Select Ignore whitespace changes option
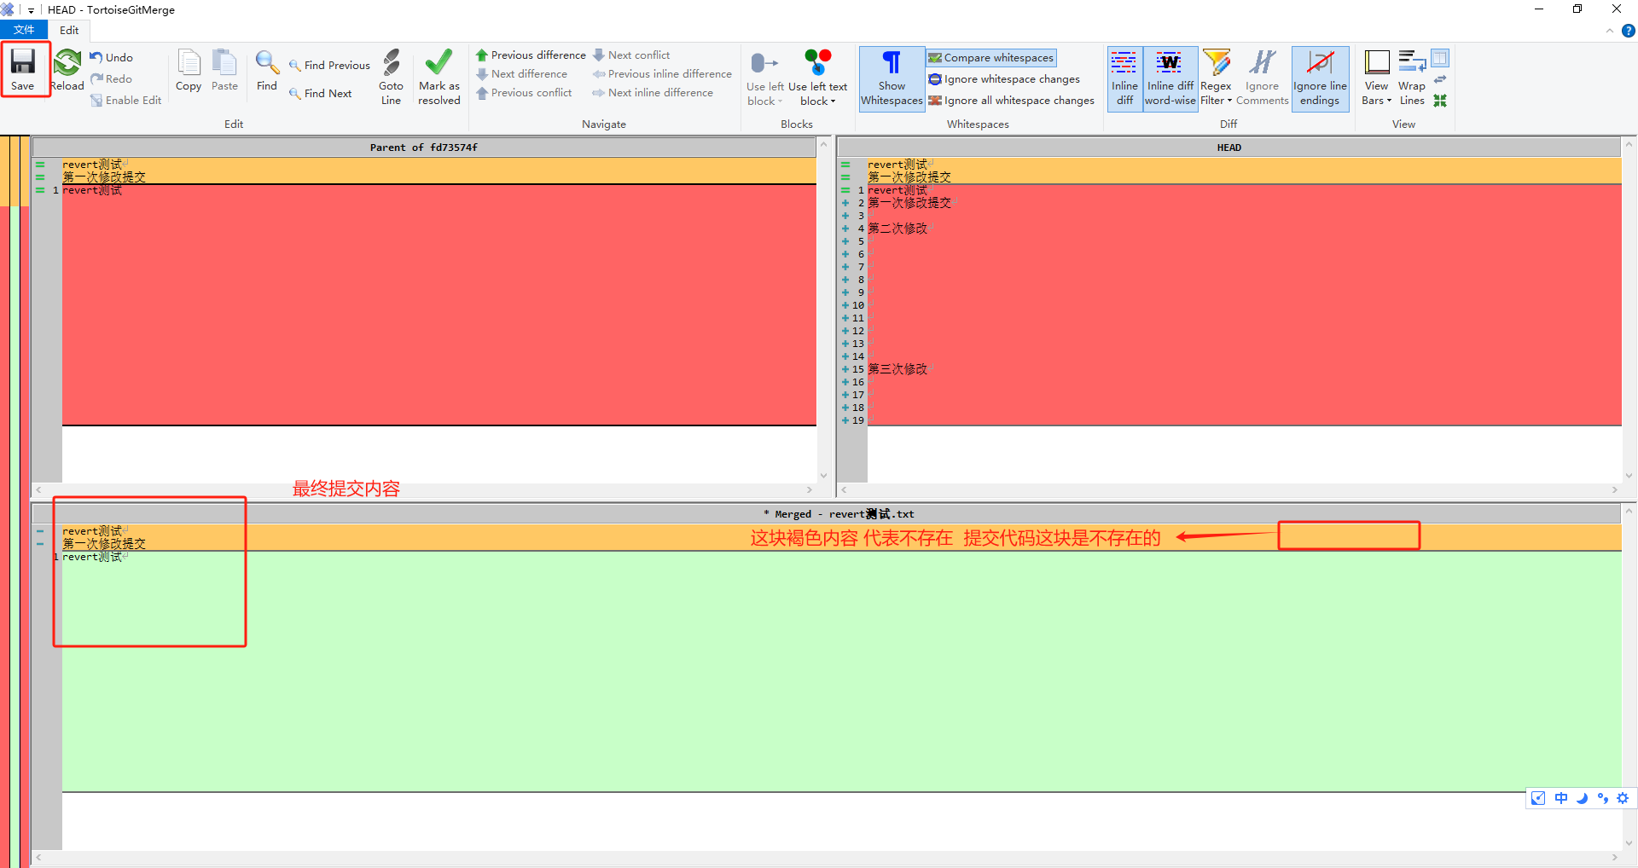Screen dimensions: 1638x868 point(1004,78)
